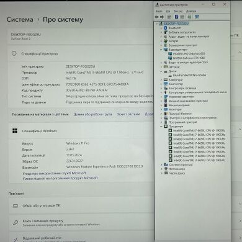Select the Комп'ютер icon
Viewport: 242px width, 242px height.
click(166, 84)
